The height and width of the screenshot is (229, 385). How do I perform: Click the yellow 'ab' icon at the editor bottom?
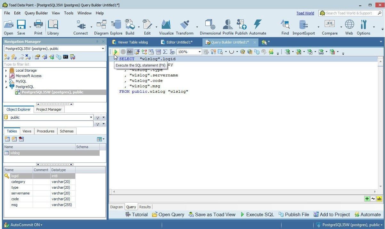(x=379, y=199)
